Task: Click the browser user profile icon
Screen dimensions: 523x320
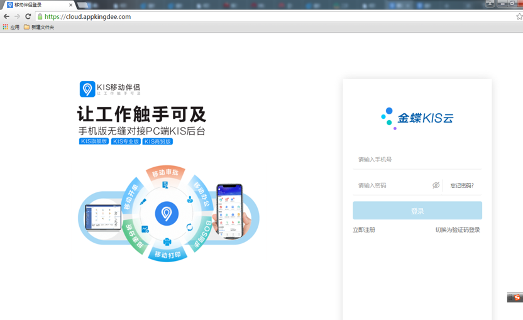Action: [490, 3]
